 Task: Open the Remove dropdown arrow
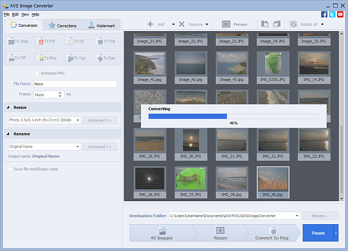pos(207,25)
